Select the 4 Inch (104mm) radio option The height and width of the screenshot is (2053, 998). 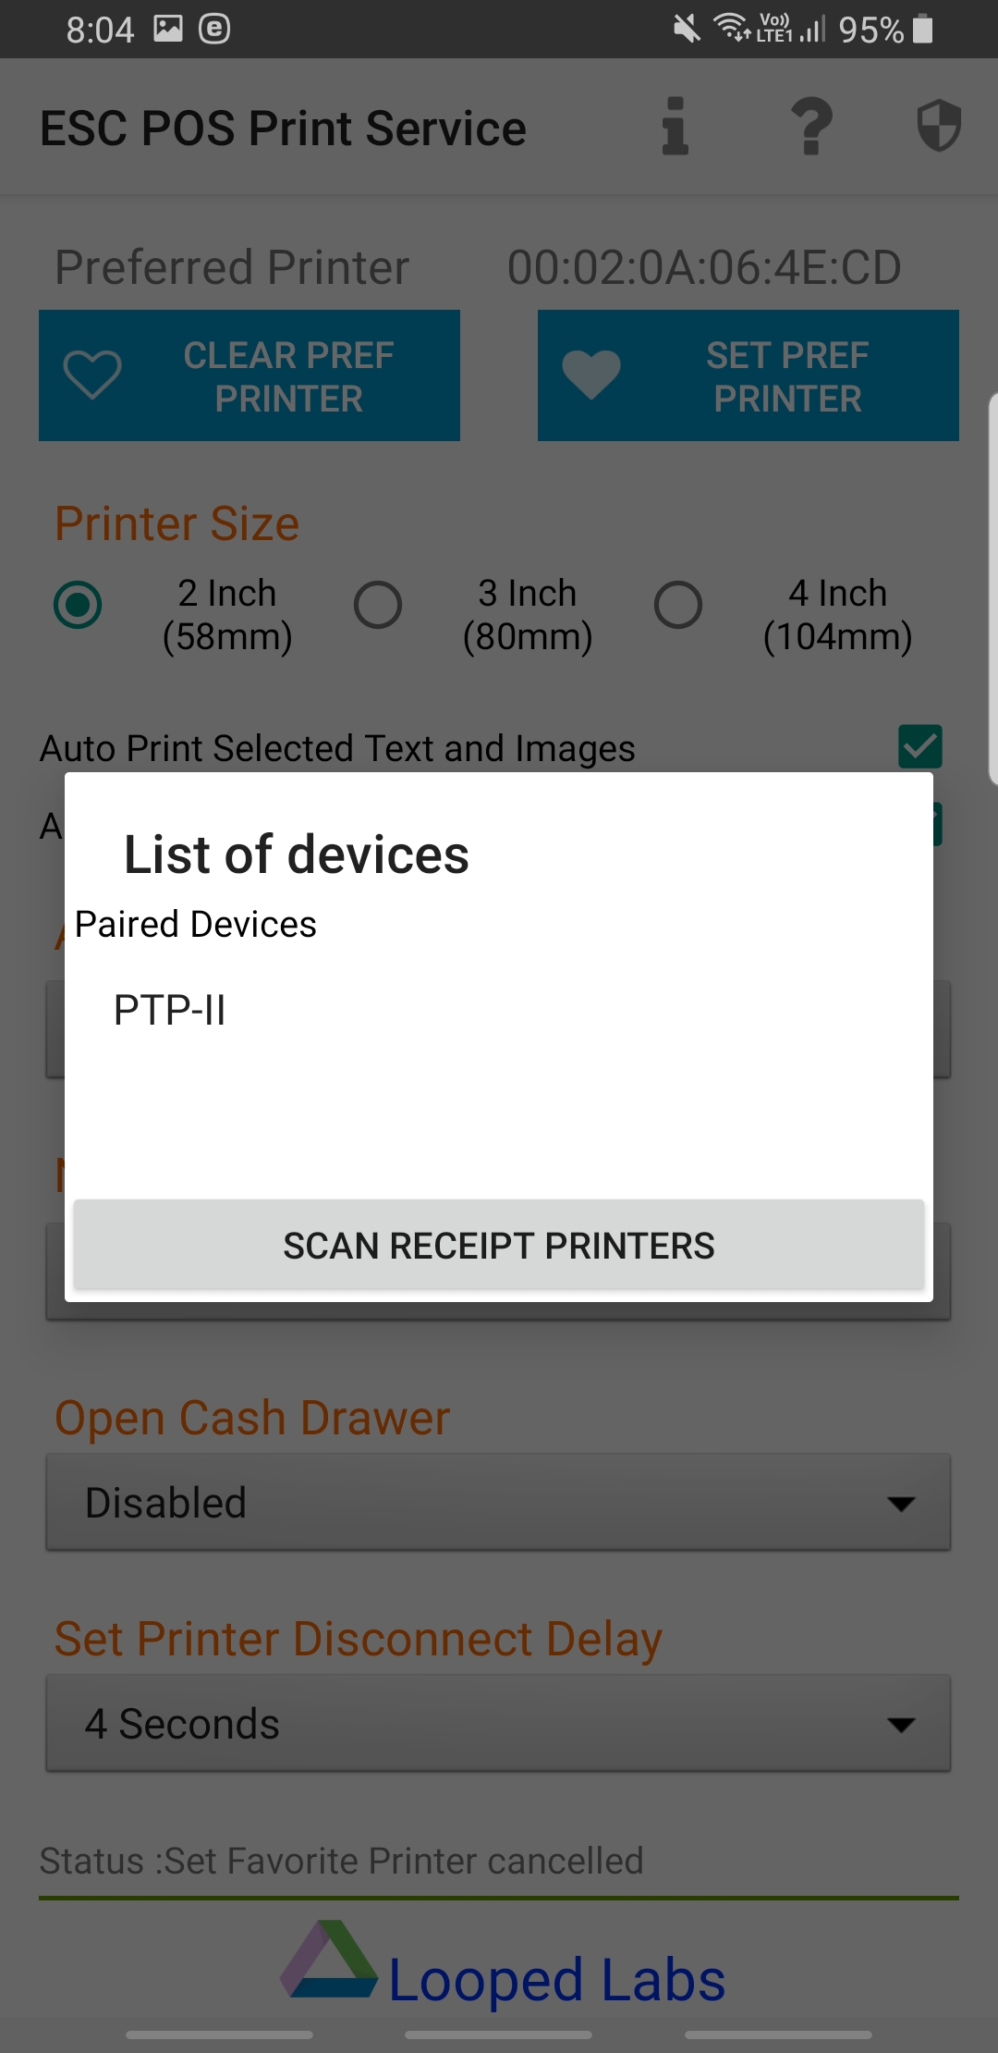[x=678, y=605]
